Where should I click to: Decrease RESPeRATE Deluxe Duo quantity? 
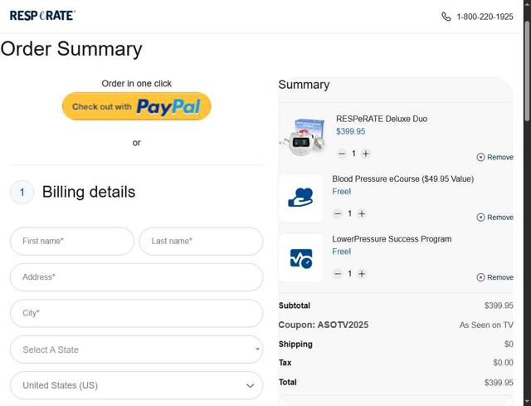(342, 154)
